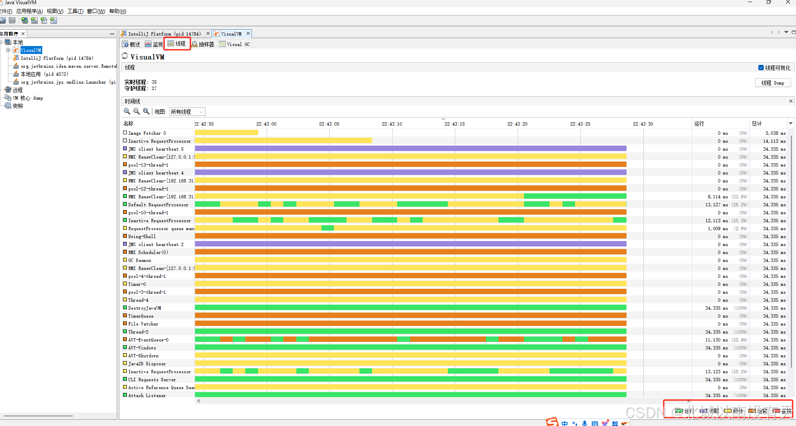796x426 pixels.
Task: Click the yellow 等待 legend swatch
Action: [x=728, y=411]
